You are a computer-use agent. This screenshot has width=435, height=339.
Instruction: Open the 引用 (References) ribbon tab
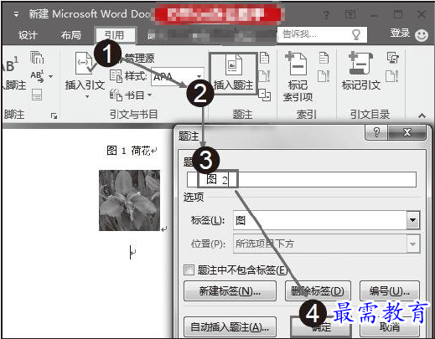[x=115, y=35]
